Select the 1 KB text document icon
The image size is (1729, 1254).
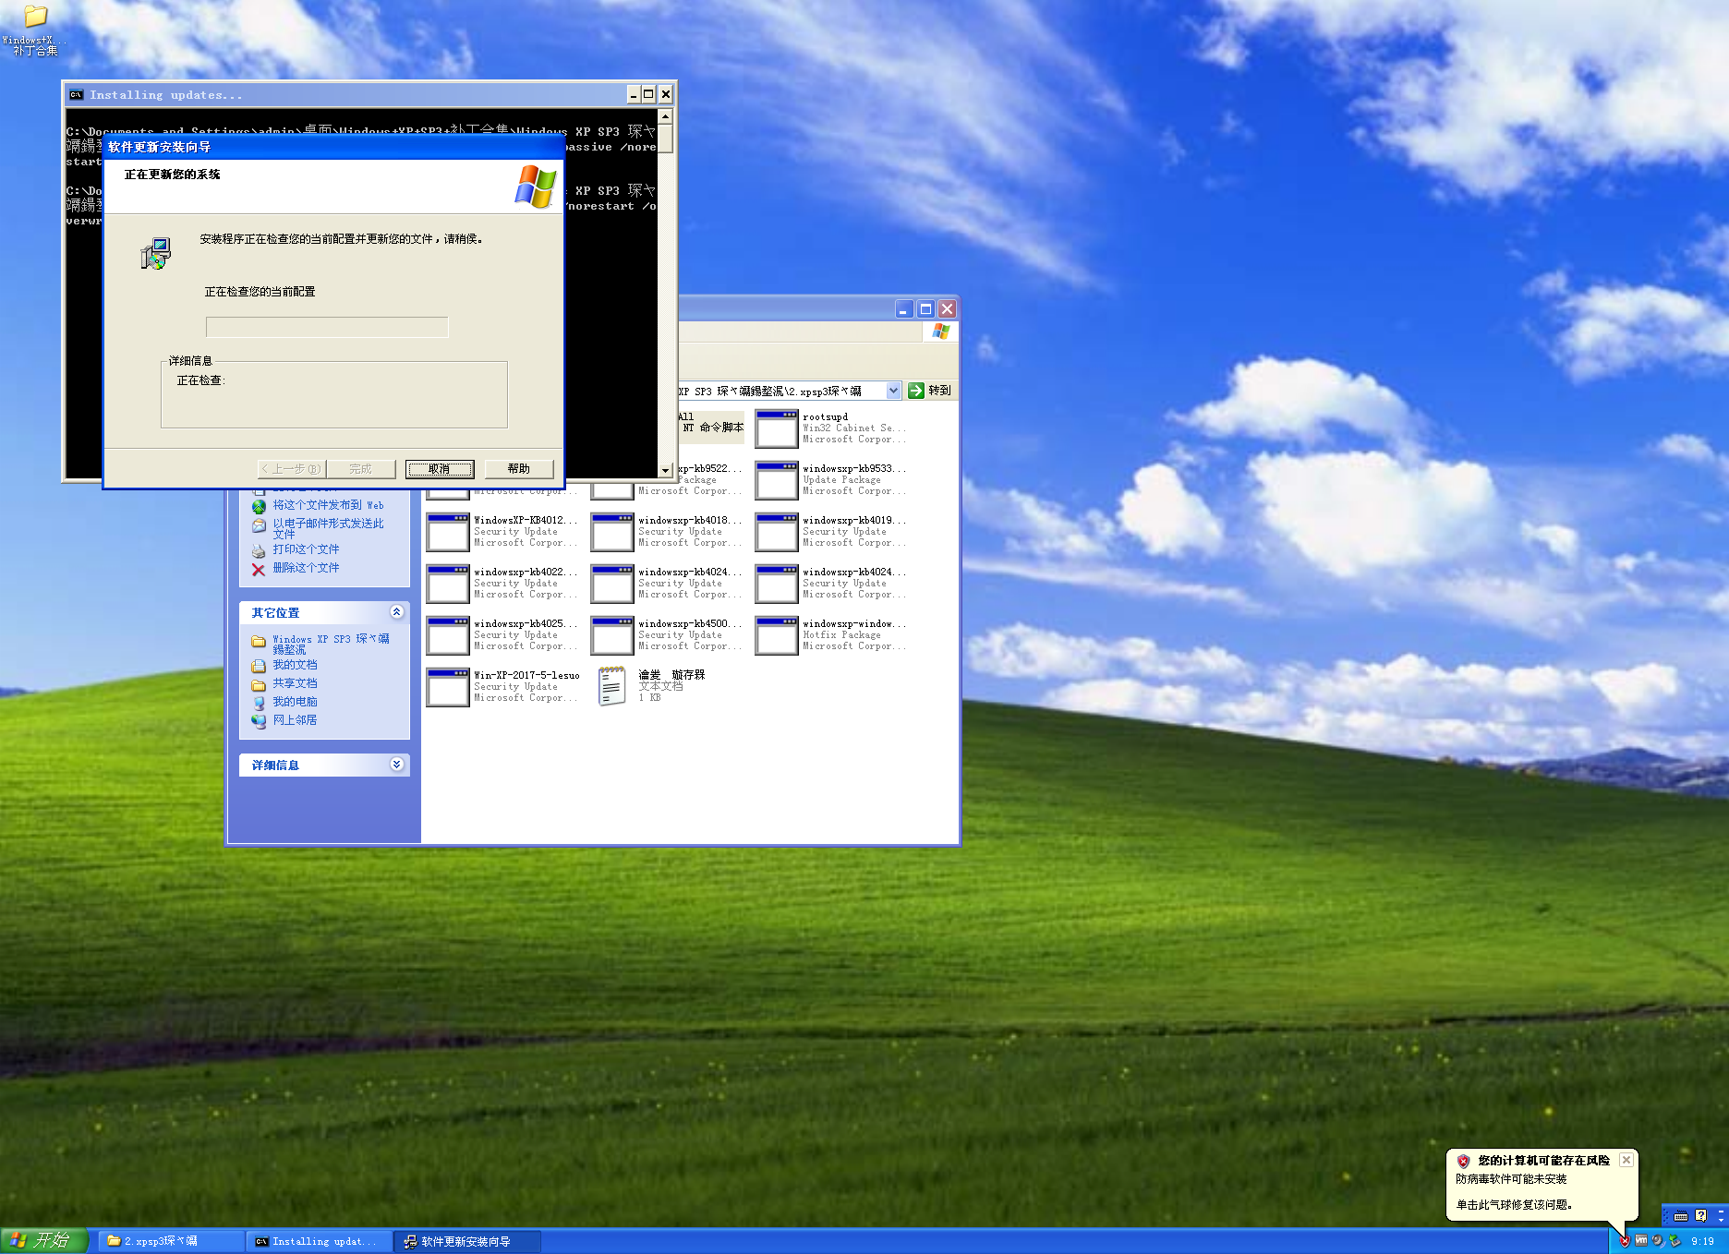pyautogui.click(x=611, y=686)
